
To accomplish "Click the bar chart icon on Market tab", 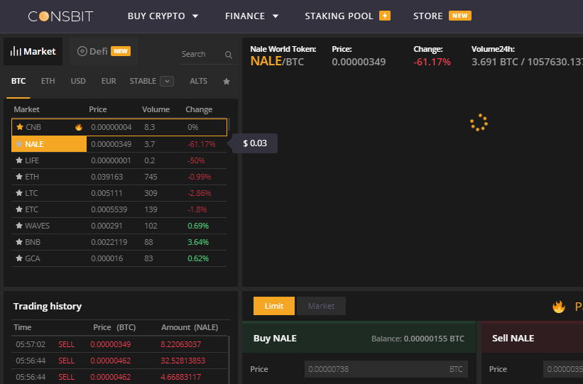I will coord(16,51).
